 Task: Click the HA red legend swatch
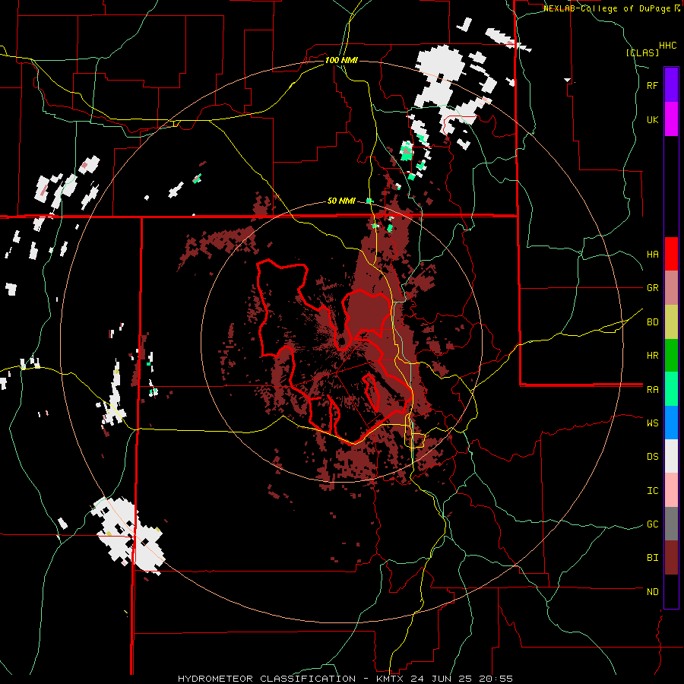(671, 254)
